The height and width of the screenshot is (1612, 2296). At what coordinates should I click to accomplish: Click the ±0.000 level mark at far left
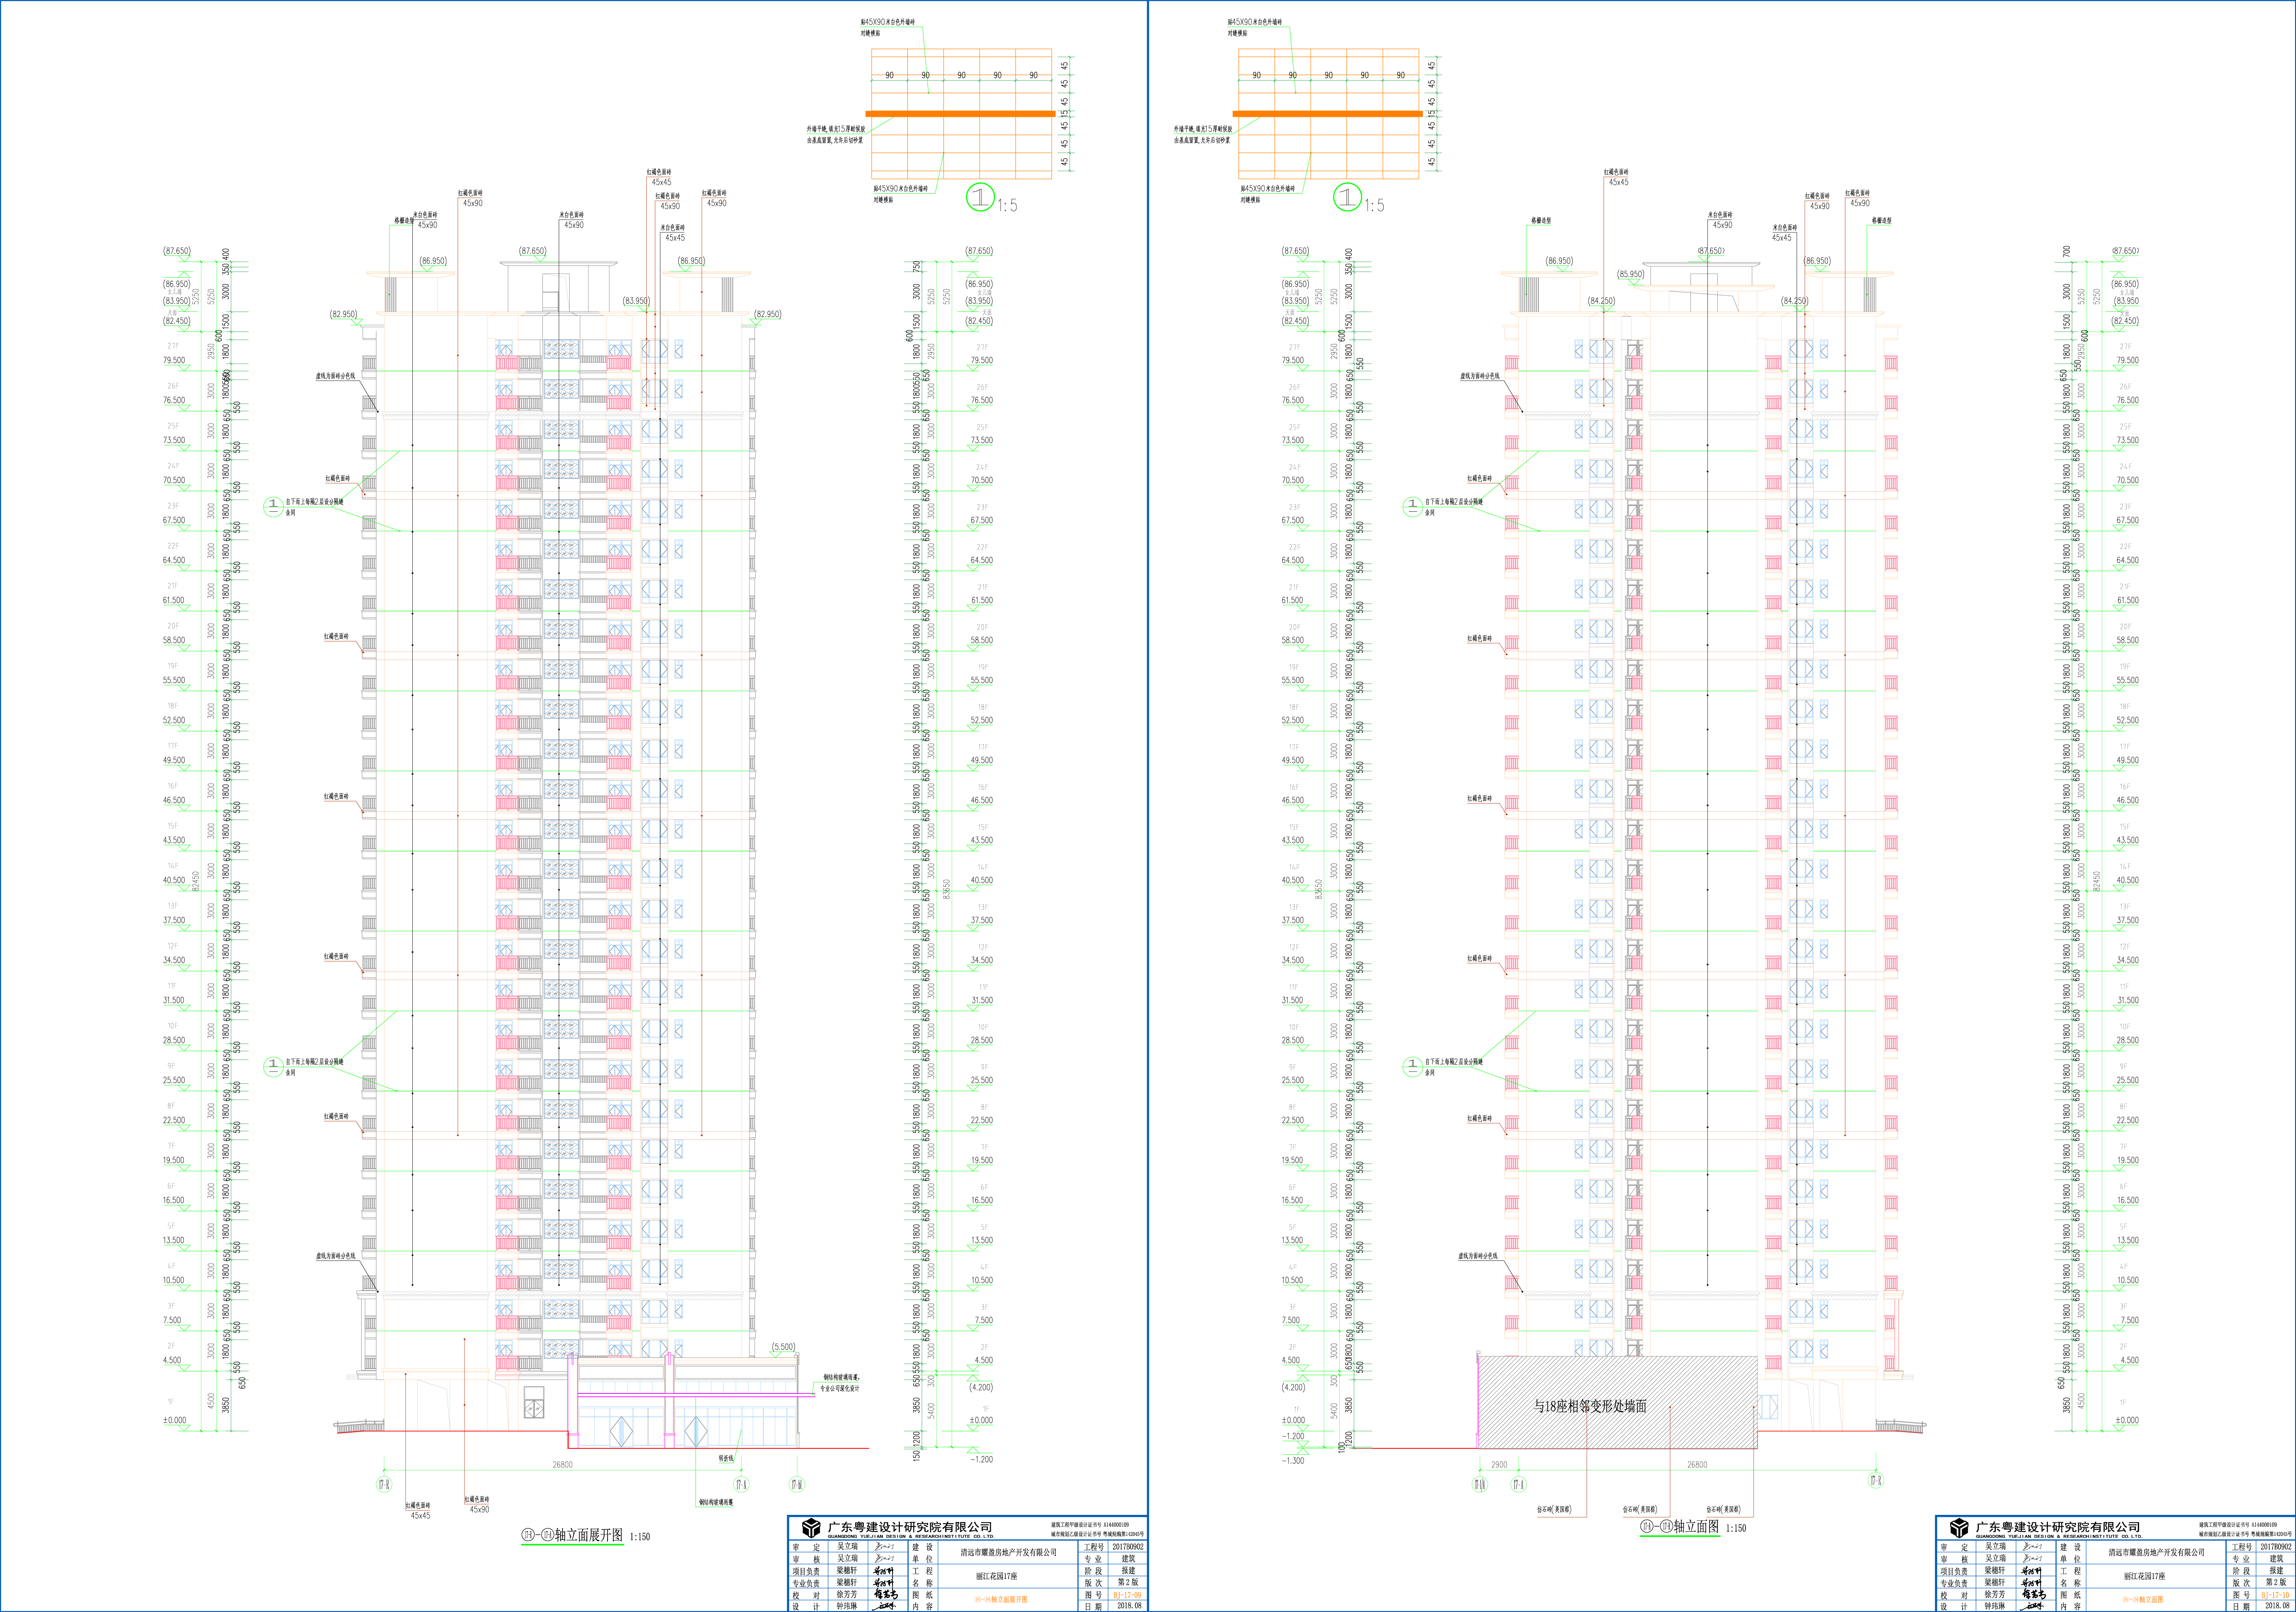174,1420
